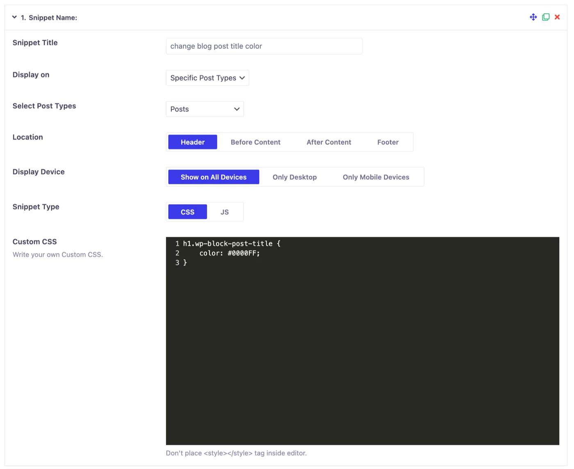Click inside the Custom CSS code editor
The height and width of the screenshot is (469, 574).
(x=362, y=341)
